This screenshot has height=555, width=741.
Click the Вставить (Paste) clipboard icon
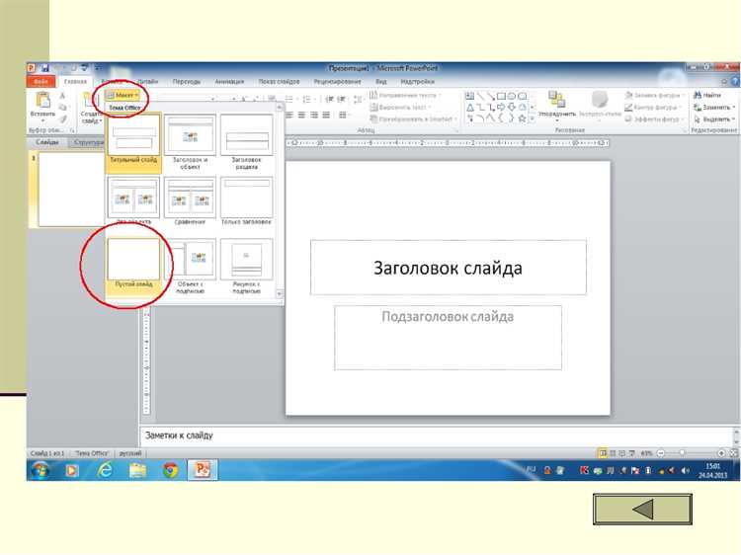tap(42, 100)
